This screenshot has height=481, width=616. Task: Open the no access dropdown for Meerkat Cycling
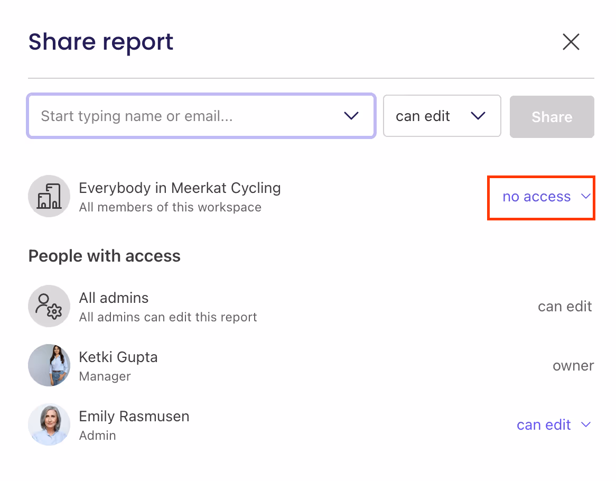547,197
